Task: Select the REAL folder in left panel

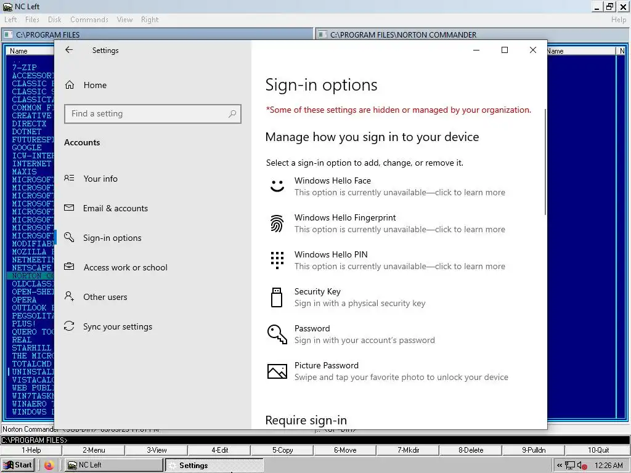Action: [x=22, y=340]
